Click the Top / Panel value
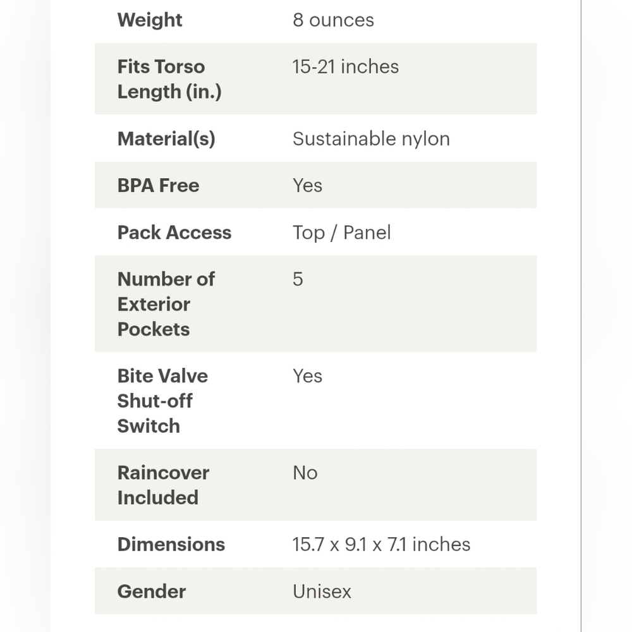632x632 pixels. pos(342,233)
